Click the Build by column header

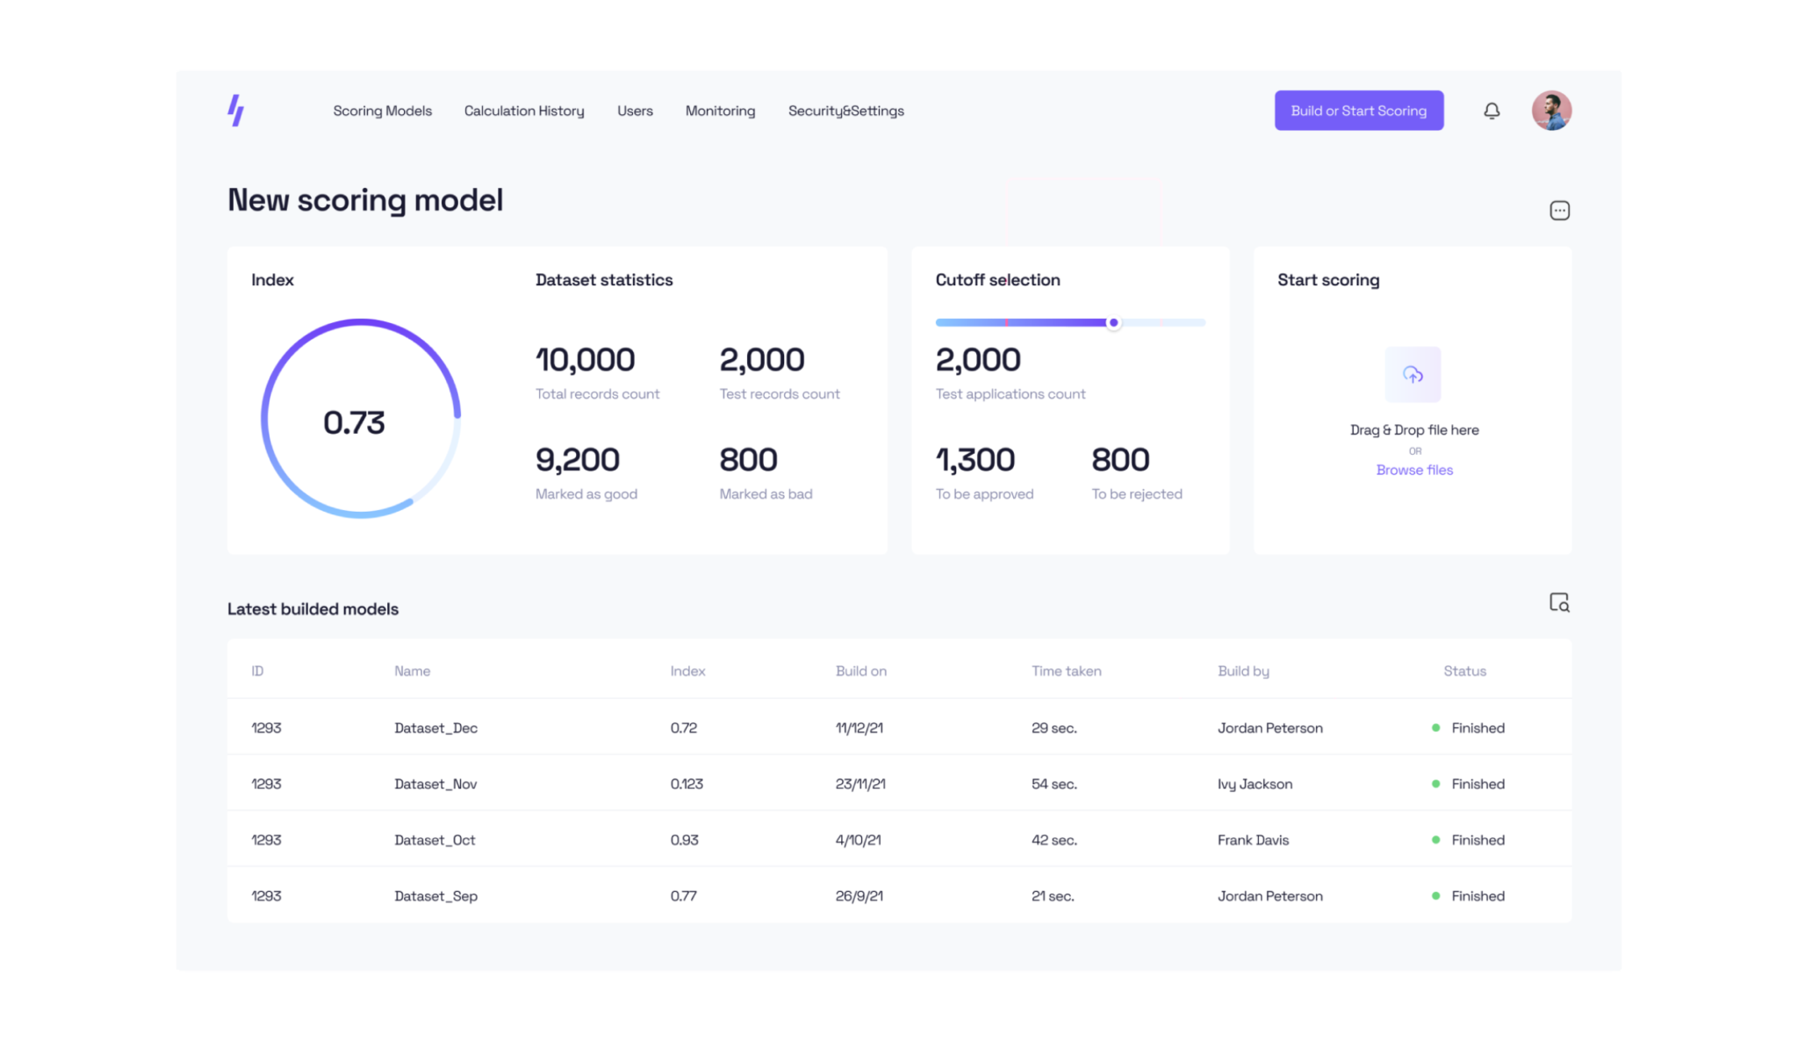coord(1243,671)
